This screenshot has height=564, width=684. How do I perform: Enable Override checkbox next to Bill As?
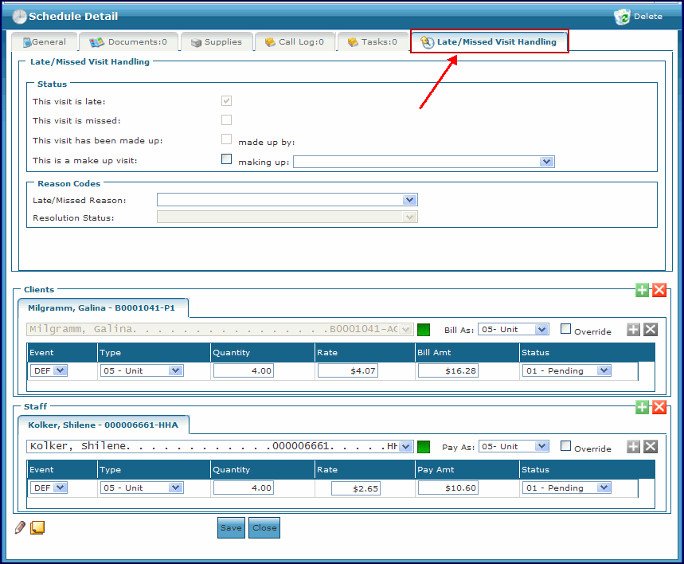pyautogui.click(x=566, y=329)
